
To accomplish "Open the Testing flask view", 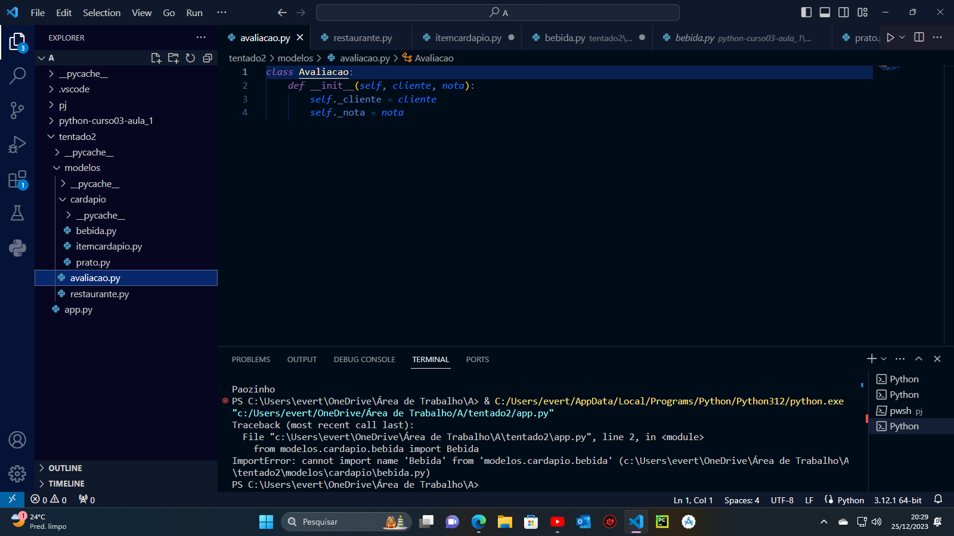I will point(17,213).
